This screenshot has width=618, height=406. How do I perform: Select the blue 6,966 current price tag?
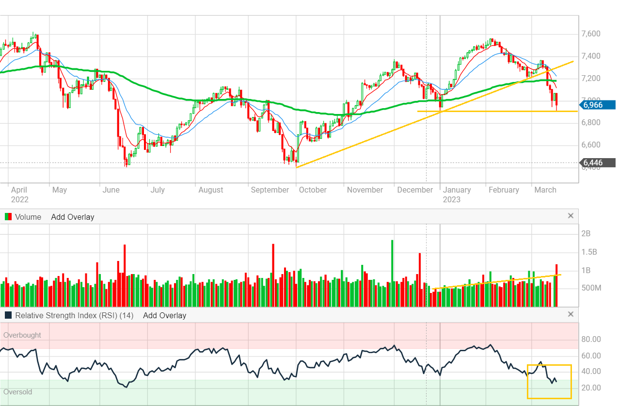[598, 104]
